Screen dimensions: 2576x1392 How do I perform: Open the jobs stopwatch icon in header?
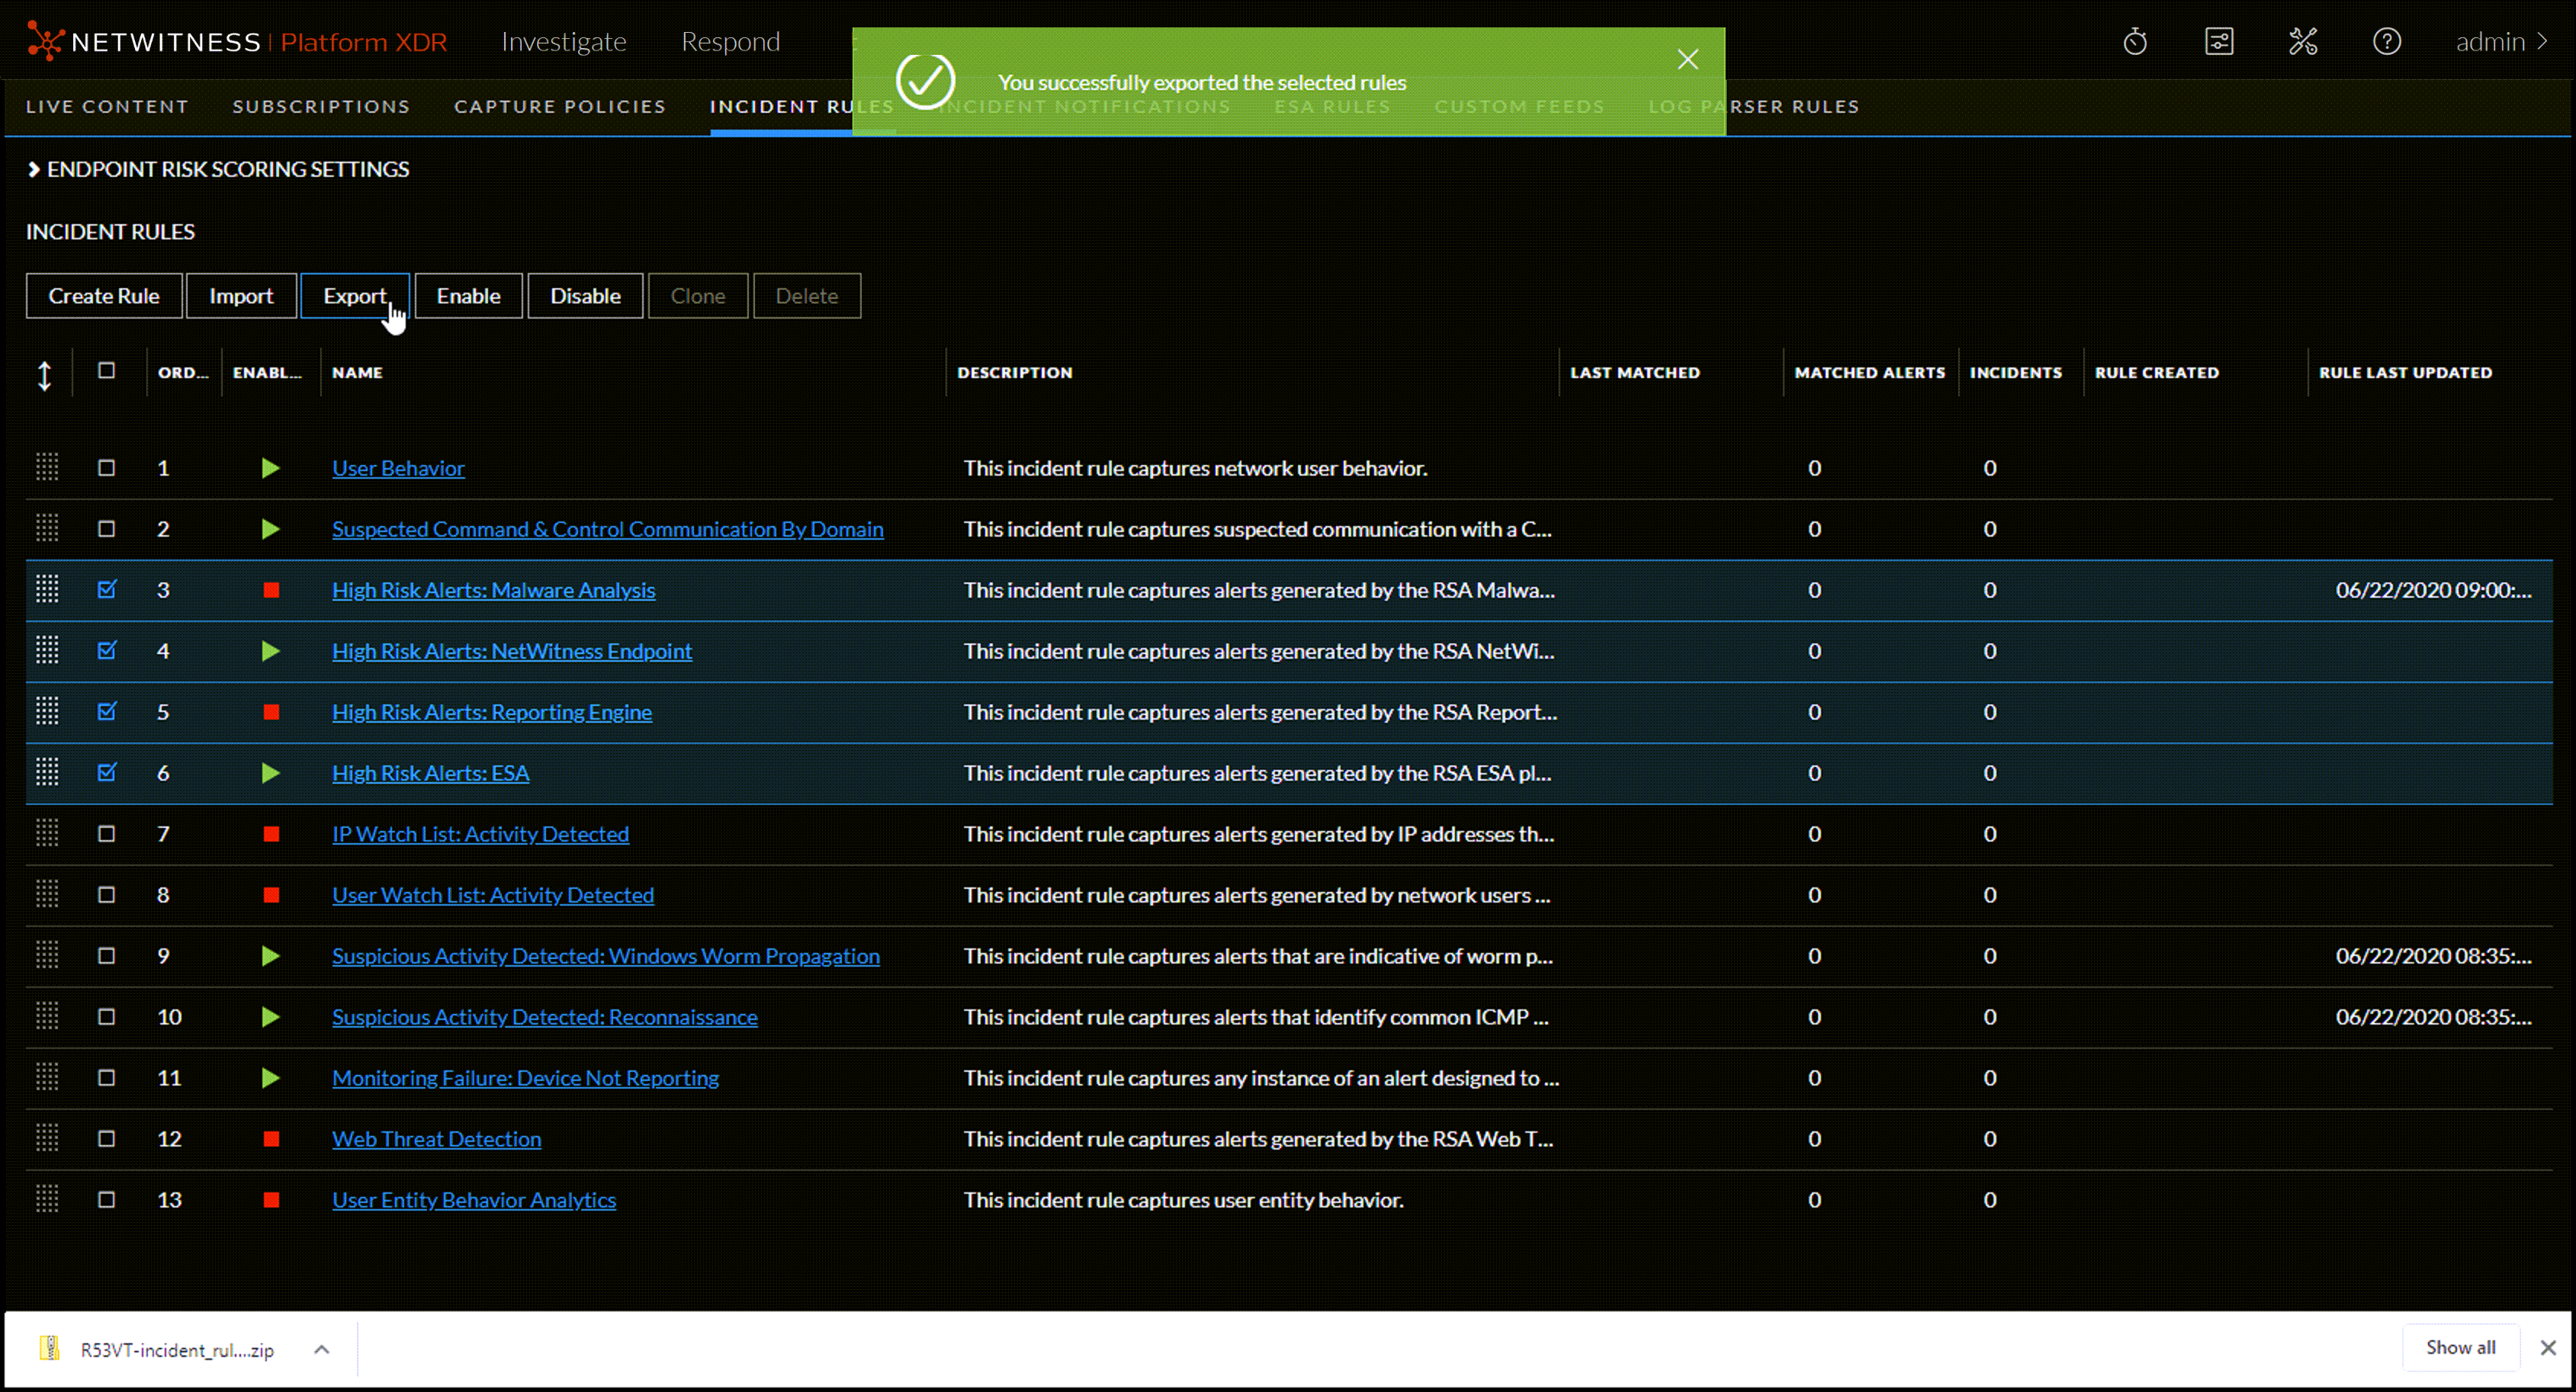tap(2136, 41)
